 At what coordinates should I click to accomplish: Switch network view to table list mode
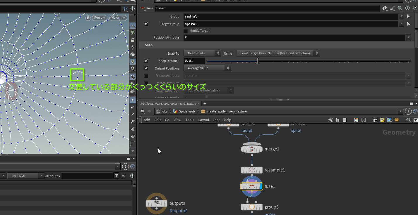click(x=345, y=120)
